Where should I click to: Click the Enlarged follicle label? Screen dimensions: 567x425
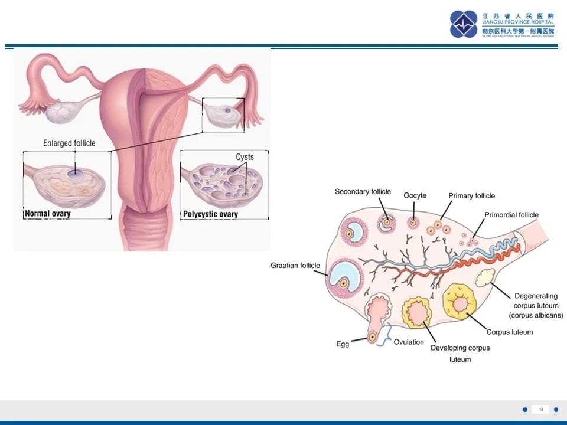(69, 143)
